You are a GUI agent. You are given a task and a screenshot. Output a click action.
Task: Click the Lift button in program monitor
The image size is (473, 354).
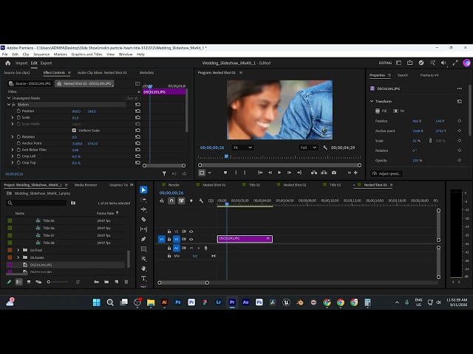tap(314, 173)
